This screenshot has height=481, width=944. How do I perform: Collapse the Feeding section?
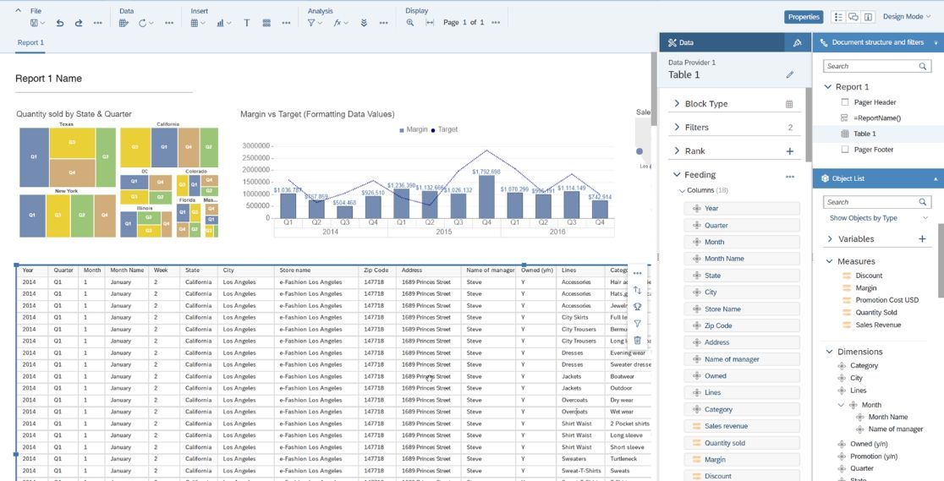click(x=677, y=175)
